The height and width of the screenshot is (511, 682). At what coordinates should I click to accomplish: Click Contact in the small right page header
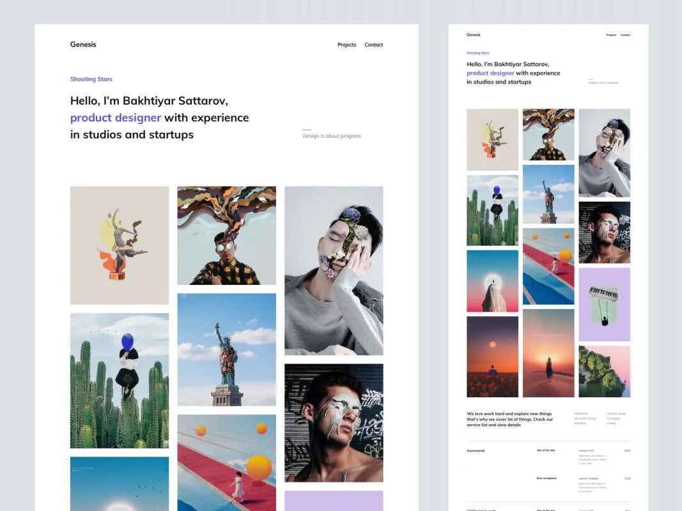(x=625, y=35)
